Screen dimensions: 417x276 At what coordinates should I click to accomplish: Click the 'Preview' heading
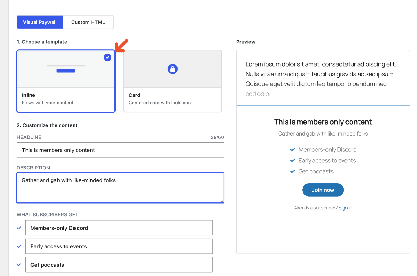246,42
